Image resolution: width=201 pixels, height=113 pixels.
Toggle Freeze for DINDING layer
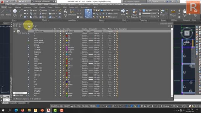[x=60, y=54]
